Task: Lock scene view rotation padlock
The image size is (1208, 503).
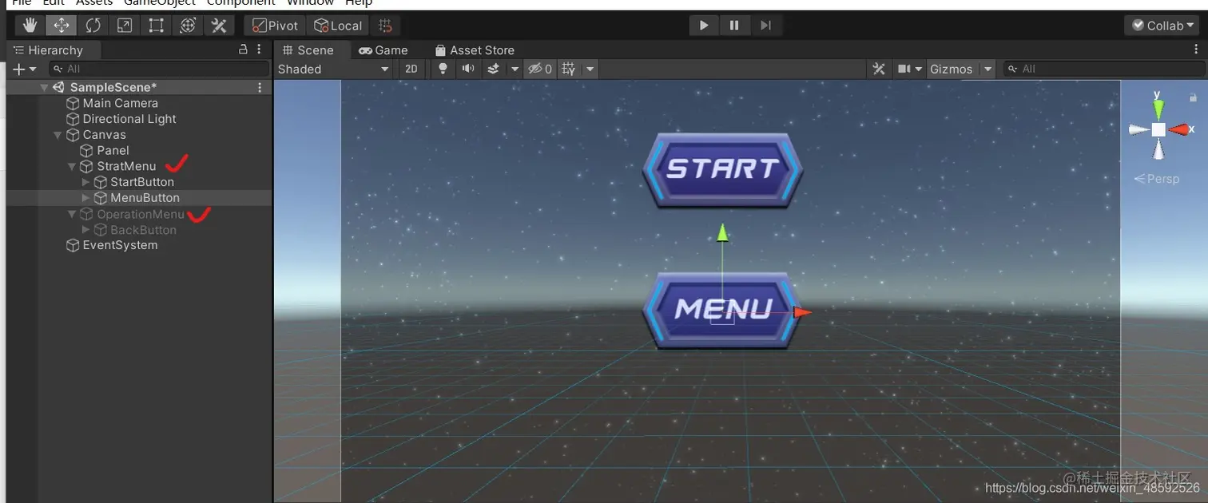Action: [x=1193, y=97]
